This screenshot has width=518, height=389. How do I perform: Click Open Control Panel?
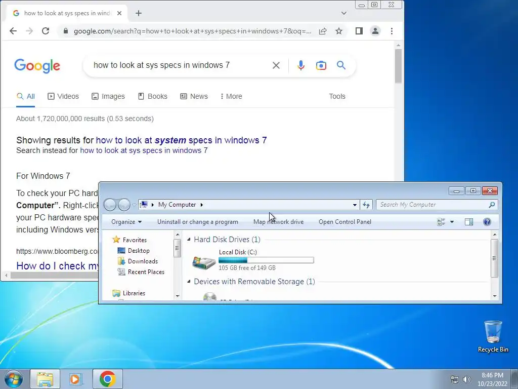pos(345,222)
